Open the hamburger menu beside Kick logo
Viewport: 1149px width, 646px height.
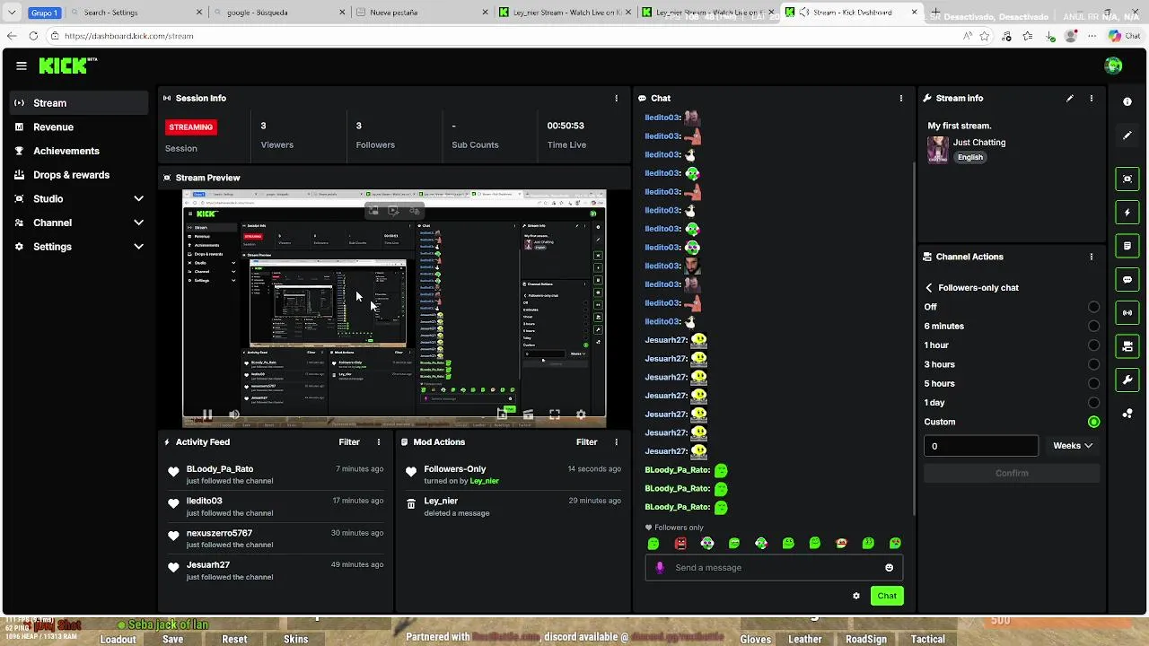tap(21, 65)
